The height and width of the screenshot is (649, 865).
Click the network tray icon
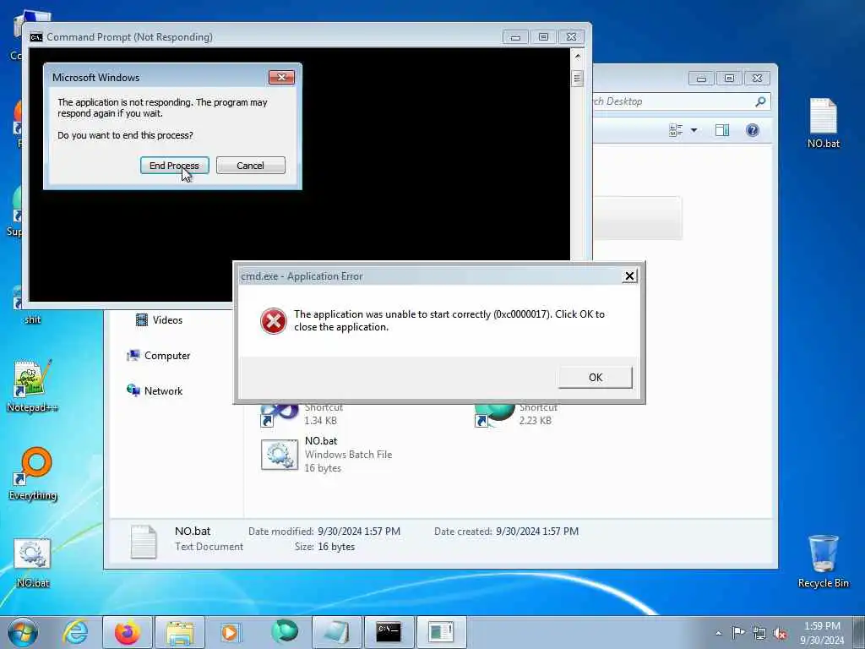click(759, 633)
